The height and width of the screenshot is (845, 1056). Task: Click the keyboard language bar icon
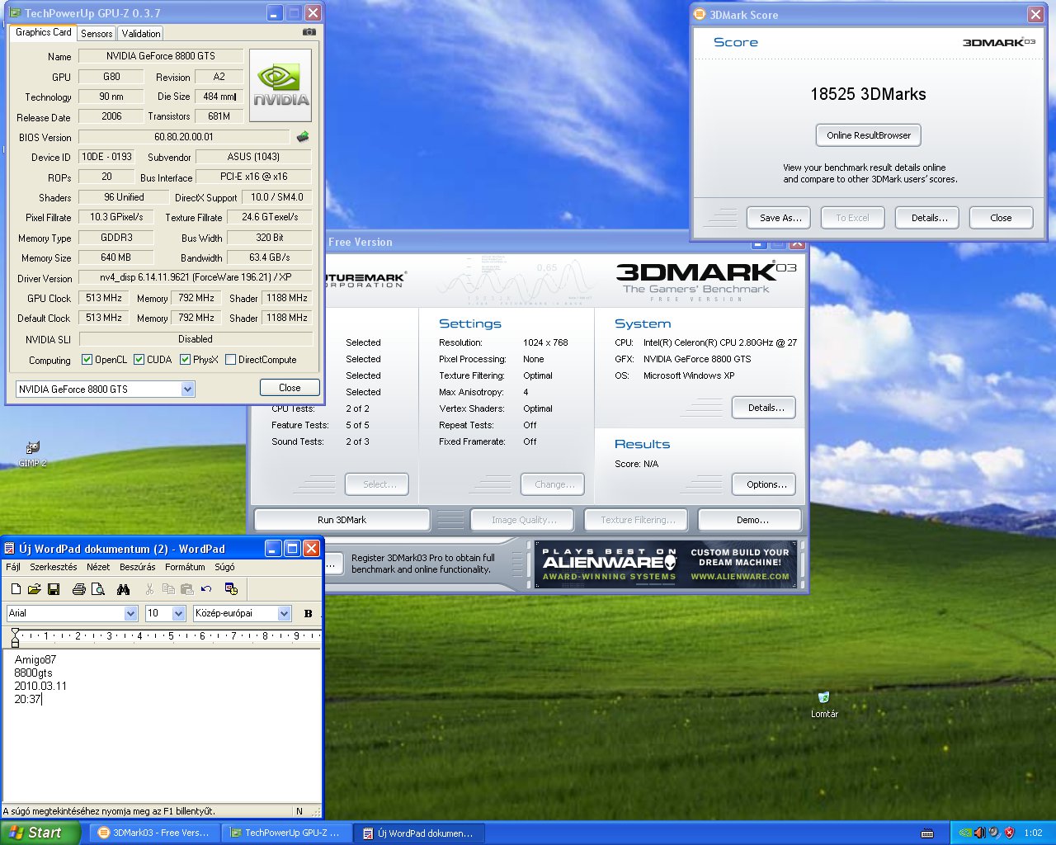click(927, 833)
